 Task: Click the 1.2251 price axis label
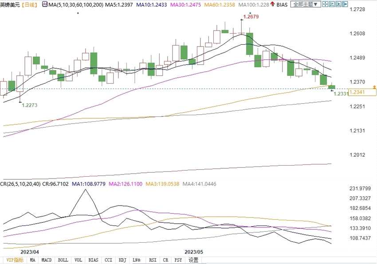coord(357,106)
